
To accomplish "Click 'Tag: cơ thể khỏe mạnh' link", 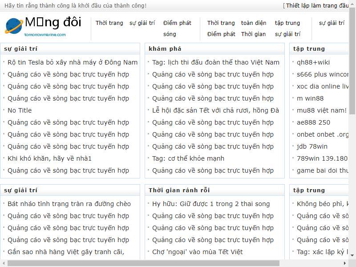I will pos(188,158).
